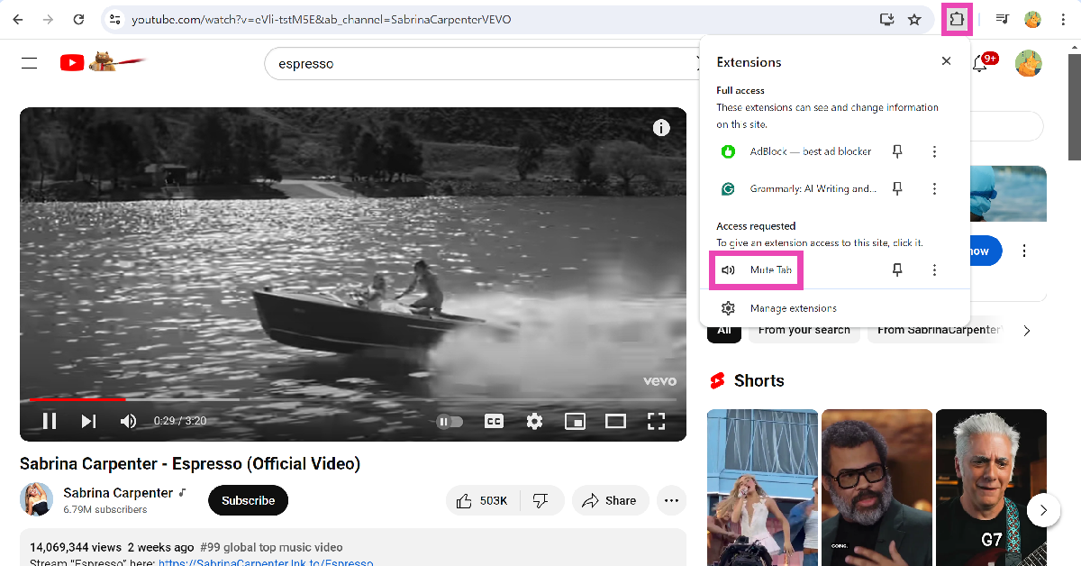Pause the Espresso video
The image size is (1081, 566).
click(50, 421)
